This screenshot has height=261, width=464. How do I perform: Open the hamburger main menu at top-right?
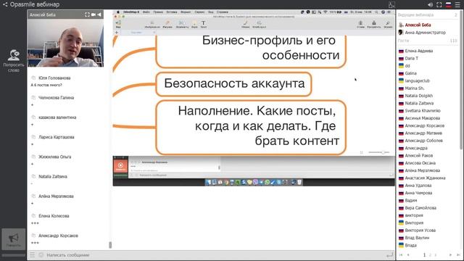[457, 5]
